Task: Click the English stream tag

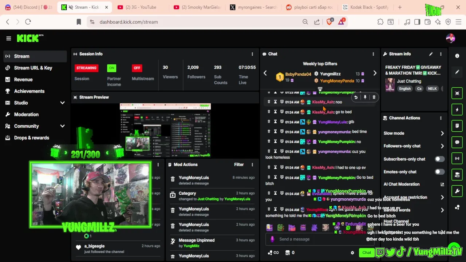Action: point(404,89)
